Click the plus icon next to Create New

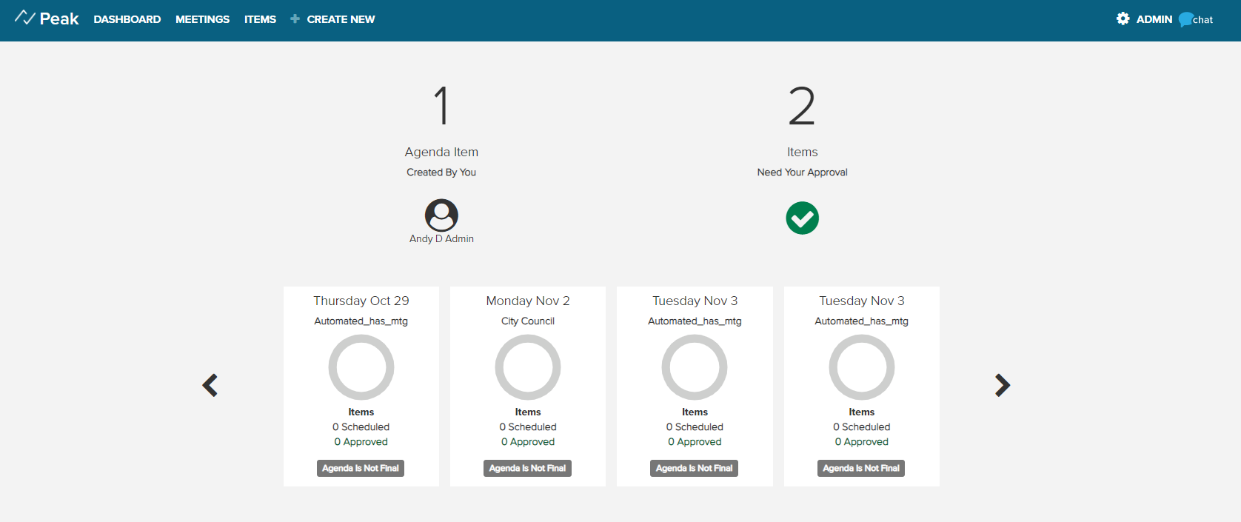click(295, 19)
